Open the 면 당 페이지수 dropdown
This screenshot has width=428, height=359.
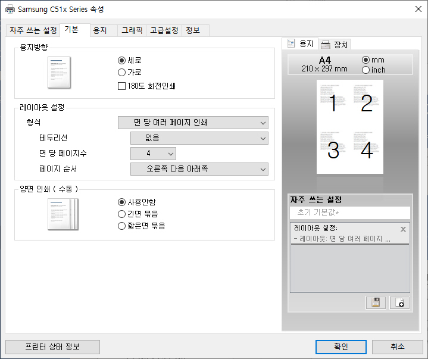153,154
